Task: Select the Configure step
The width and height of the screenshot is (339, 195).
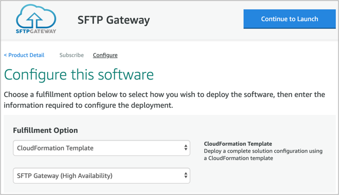Action: point(105,55)
